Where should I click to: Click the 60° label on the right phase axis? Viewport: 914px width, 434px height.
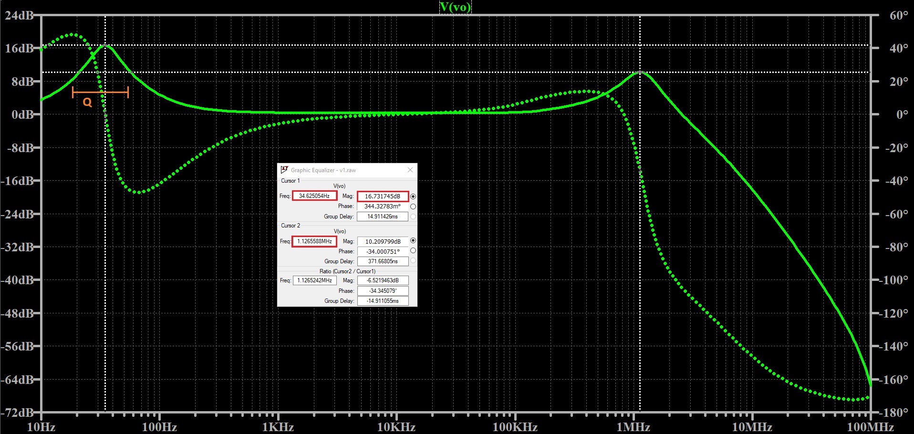[899, 15]
